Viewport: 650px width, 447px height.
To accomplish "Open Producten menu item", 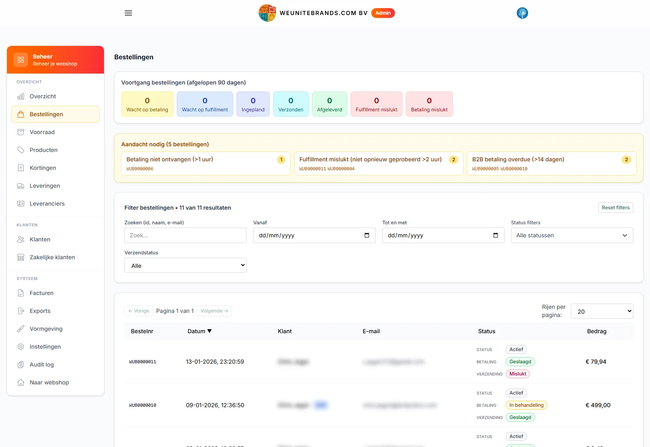I will coord(55,150).
